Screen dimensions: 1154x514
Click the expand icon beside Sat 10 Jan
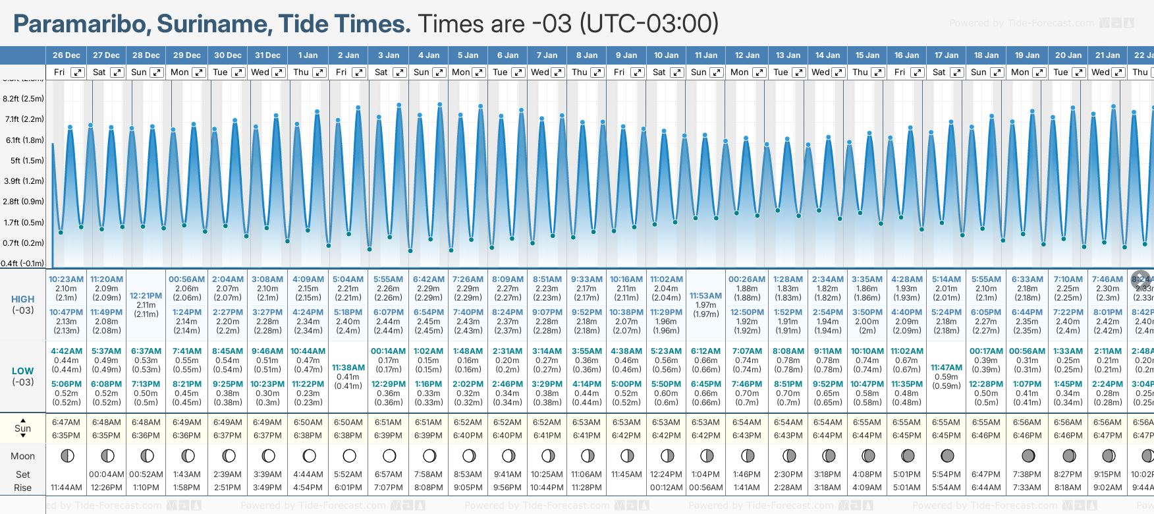point(677,72)
